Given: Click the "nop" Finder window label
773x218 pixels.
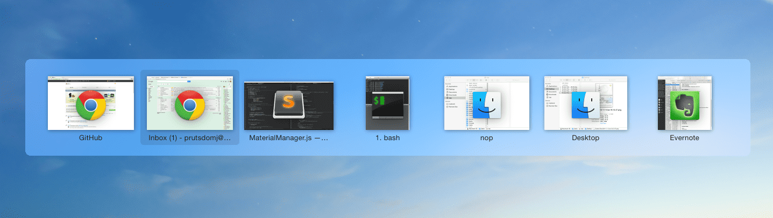Looking at the screenshot, I should point(487,138).
